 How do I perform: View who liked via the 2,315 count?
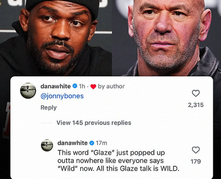(196, 105)
